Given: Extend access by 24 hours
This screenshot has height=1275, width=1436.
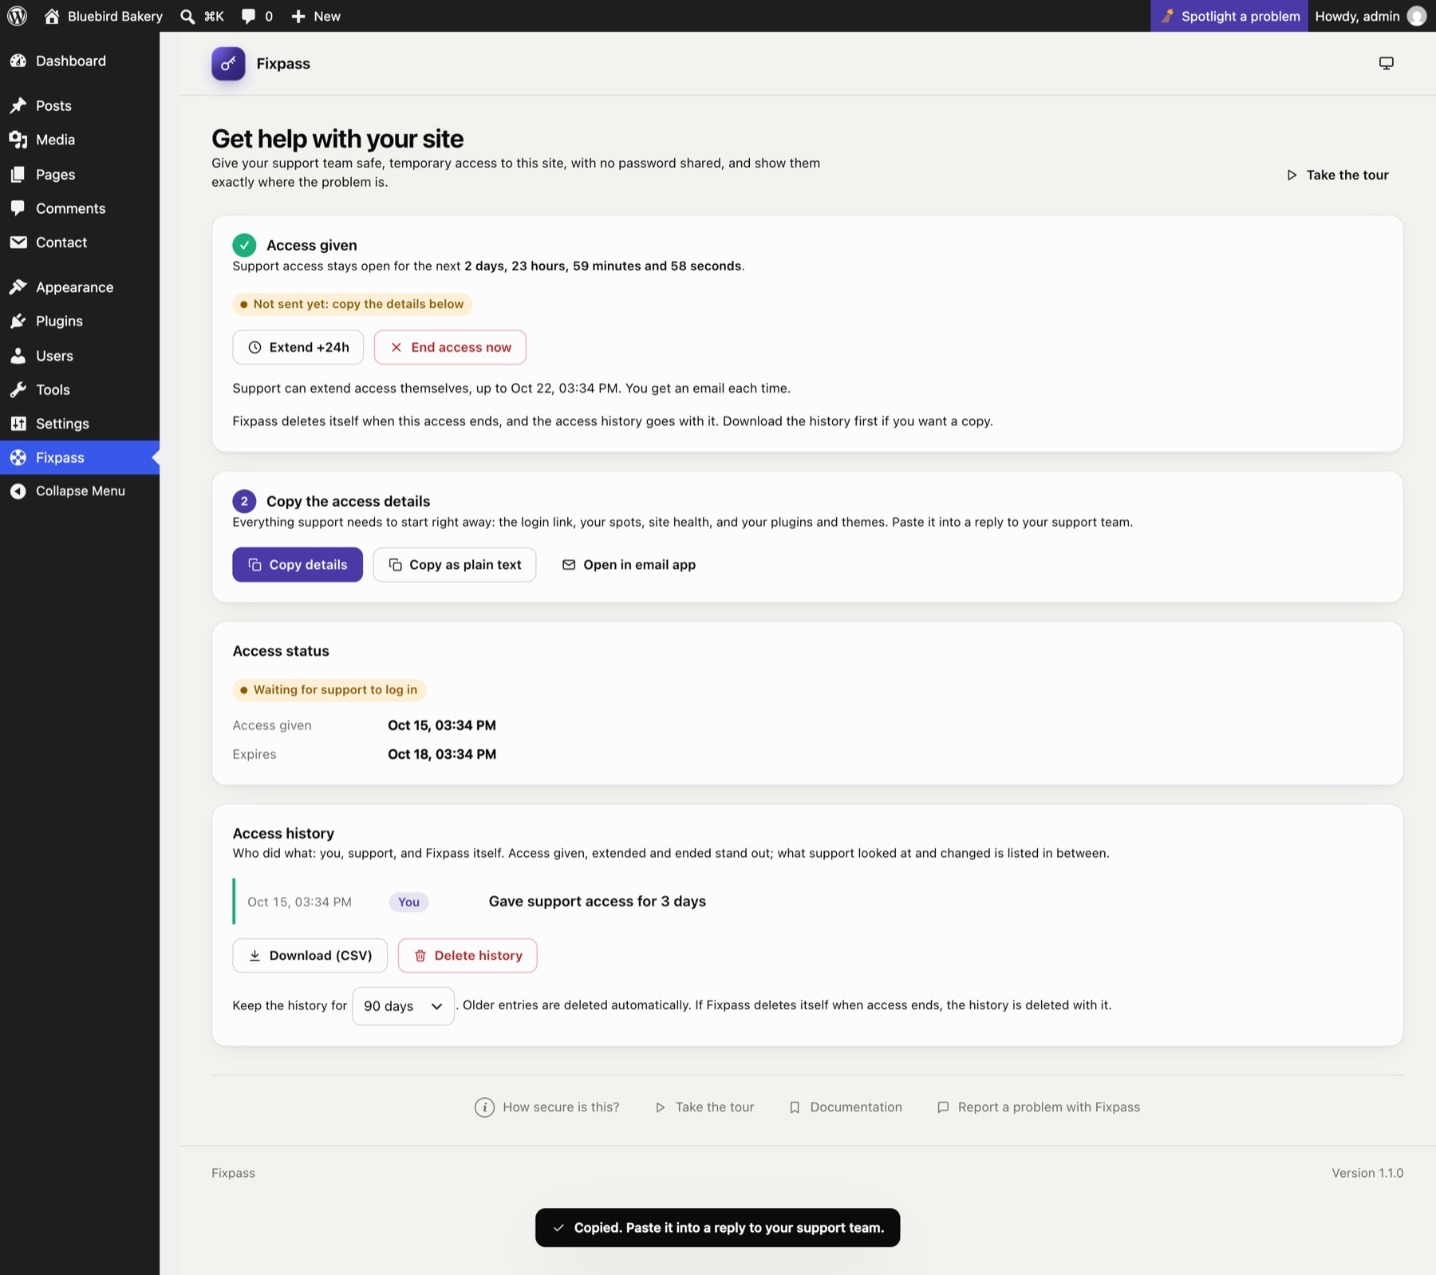Looking at the screenshot, I should pyautogui.click(x=298, y=347).
